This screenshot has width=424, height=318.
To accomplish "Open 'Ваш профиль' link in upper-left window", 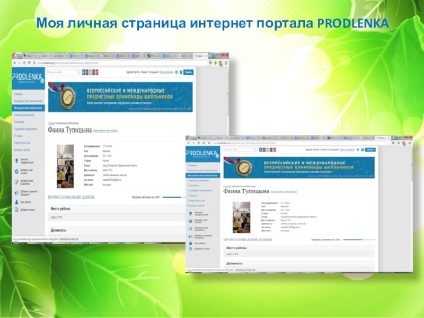I will tap(166, 72).
